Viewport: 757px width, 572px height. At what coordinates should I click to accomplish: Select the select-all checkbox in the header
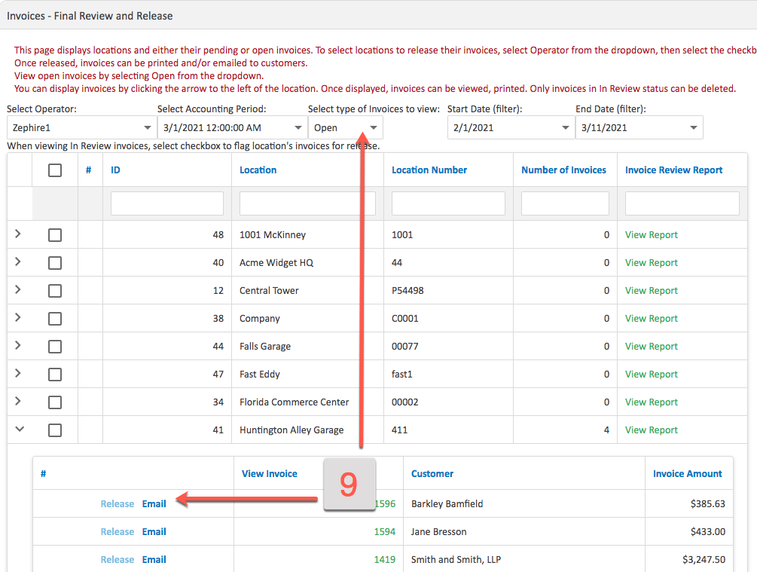(54, 170)
